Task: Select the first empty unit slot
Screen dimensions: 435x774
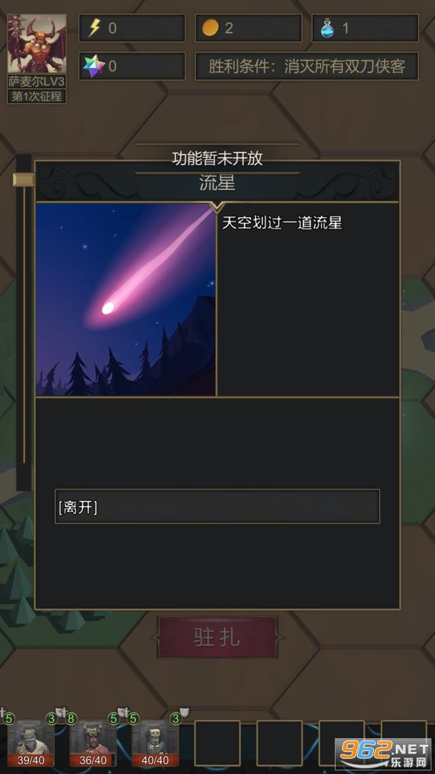Action: click(x=217, y=743)
